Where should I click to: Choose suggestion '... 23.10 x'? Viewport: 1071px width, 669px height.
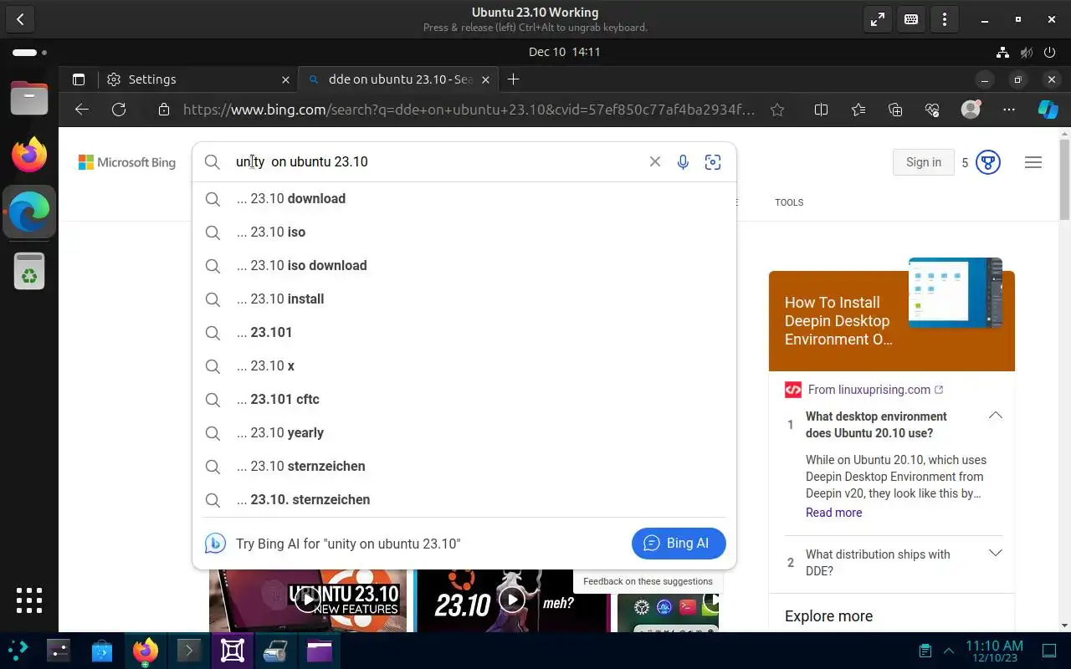(464, 366)
